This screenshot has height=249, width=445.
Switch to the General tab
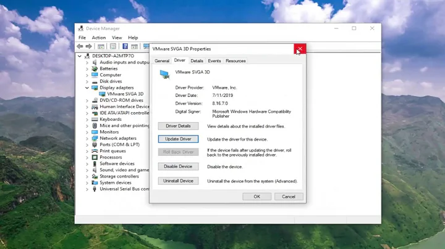pyautogui.click(x=162, y=61)
